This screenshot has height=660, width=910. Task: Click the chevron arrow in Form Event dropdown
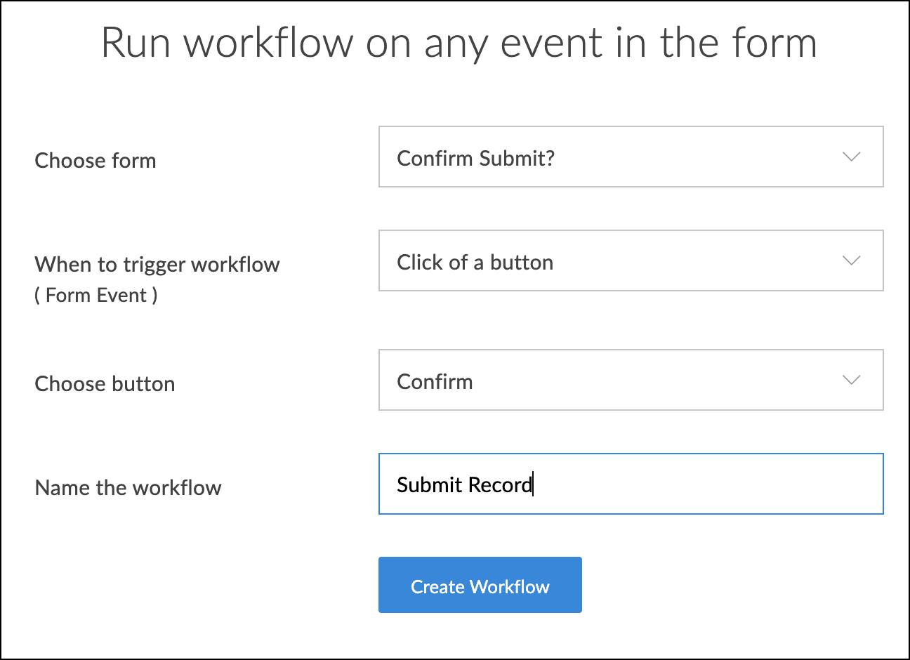pyautogui.click(x=851, y=260)
